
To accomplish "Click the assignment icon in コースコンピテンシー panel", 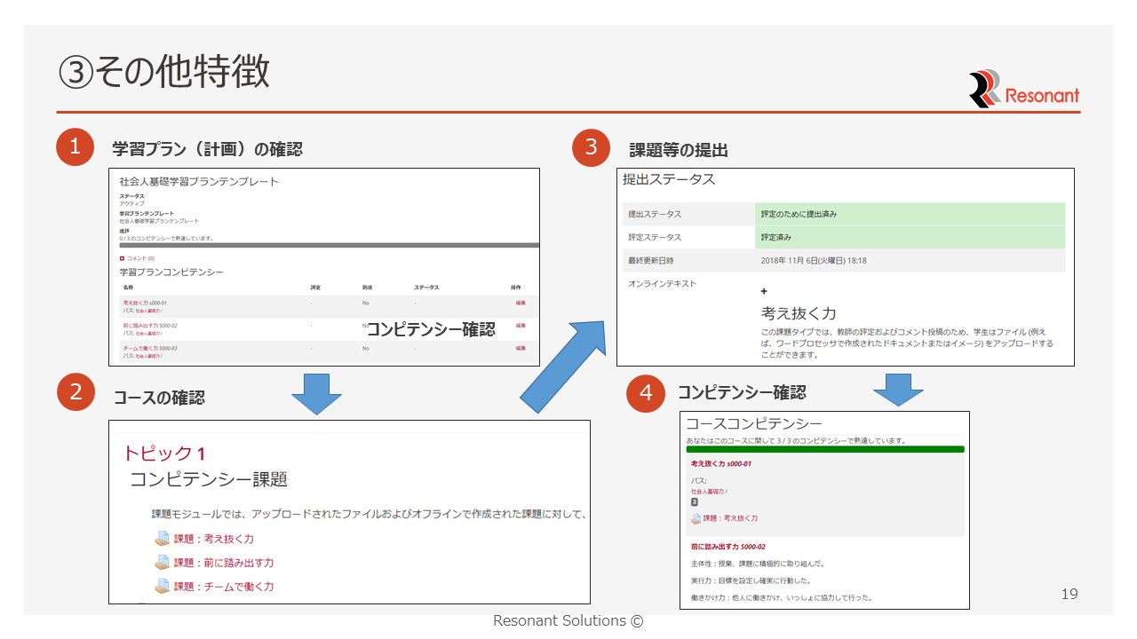I will point(696,518).
